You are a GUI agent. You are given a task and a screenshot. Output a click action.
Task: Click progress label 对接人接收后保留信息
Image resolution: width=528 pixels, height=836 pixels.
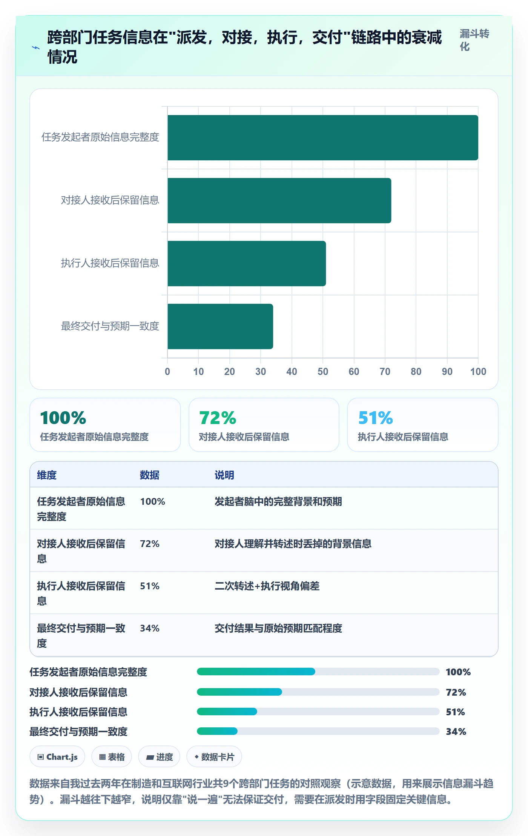click(78, 692)
